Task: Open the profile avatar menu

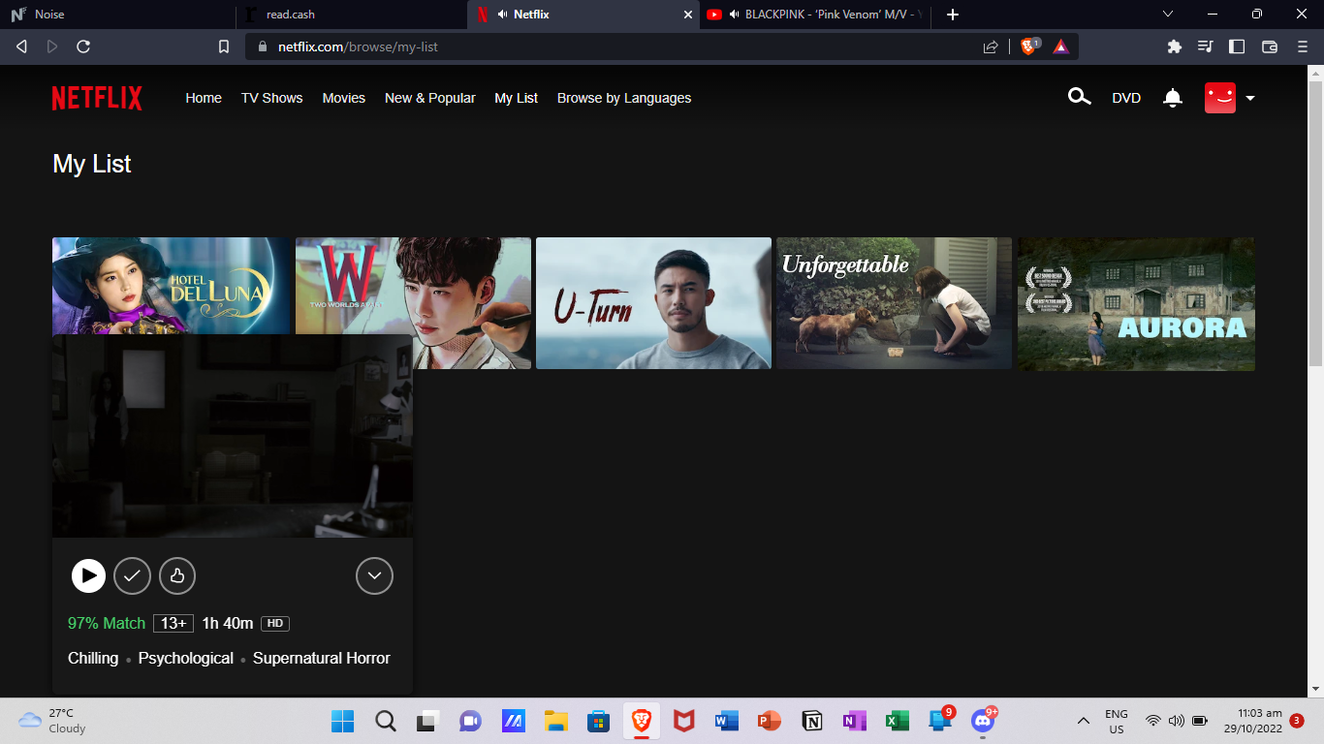Action: 1229,98
